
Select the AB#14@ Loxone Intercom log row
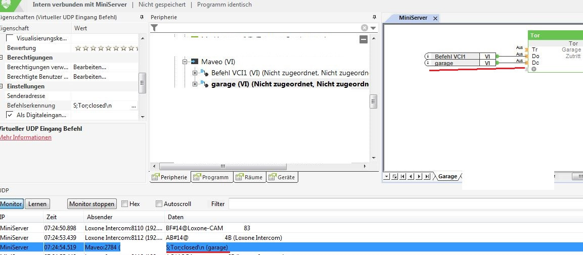point(291,237)
